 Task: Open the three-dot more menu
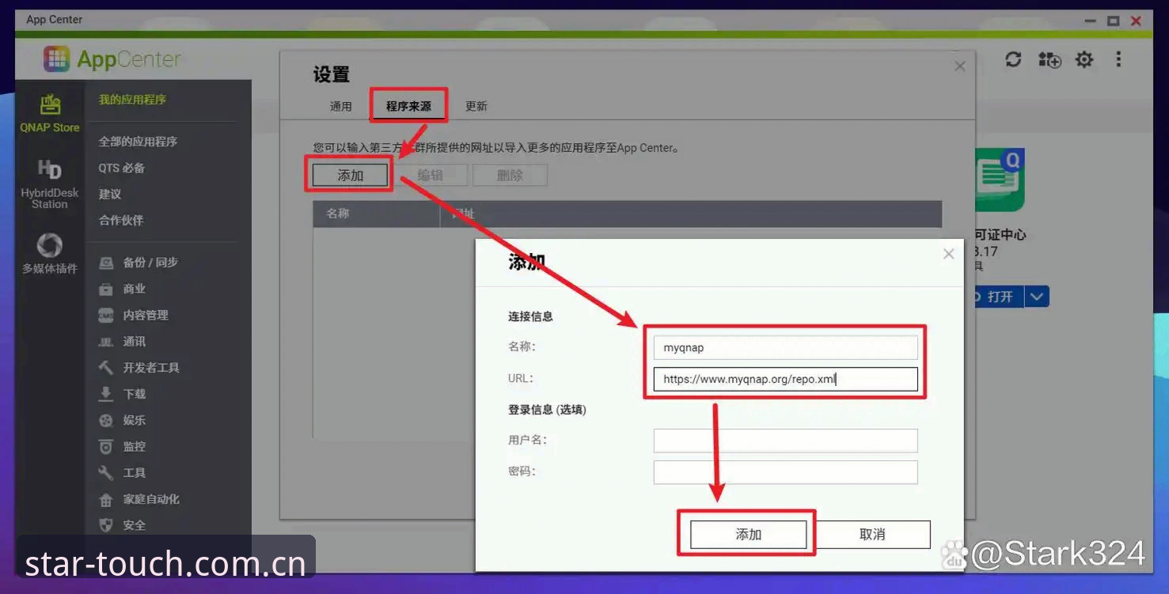[1118, 59]
